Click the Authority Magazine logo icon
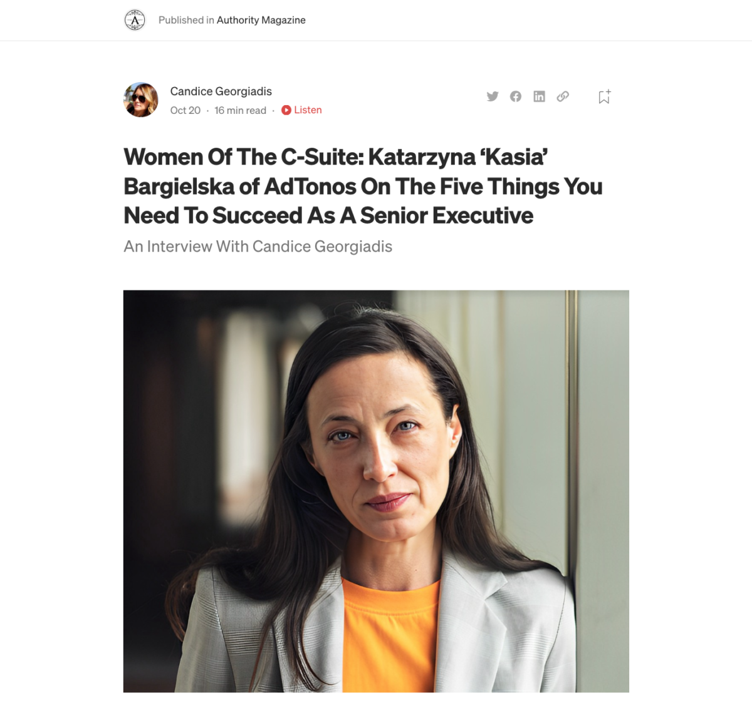 pos(135,20)
